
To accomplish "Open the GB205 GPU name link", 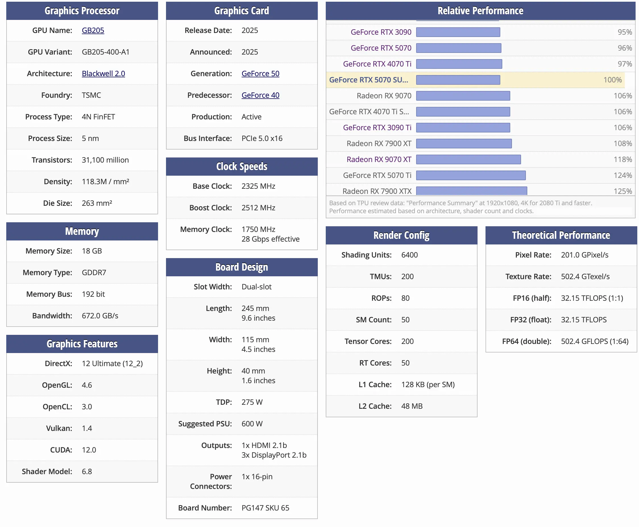I will 93,30.
